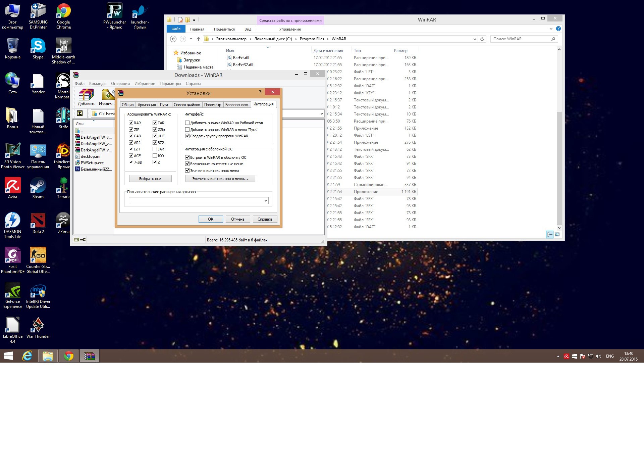Open Пользовательские расширения архивов dropdown
Image resolution: width=644 pixels, height=464 pixels.
(266, 201)
